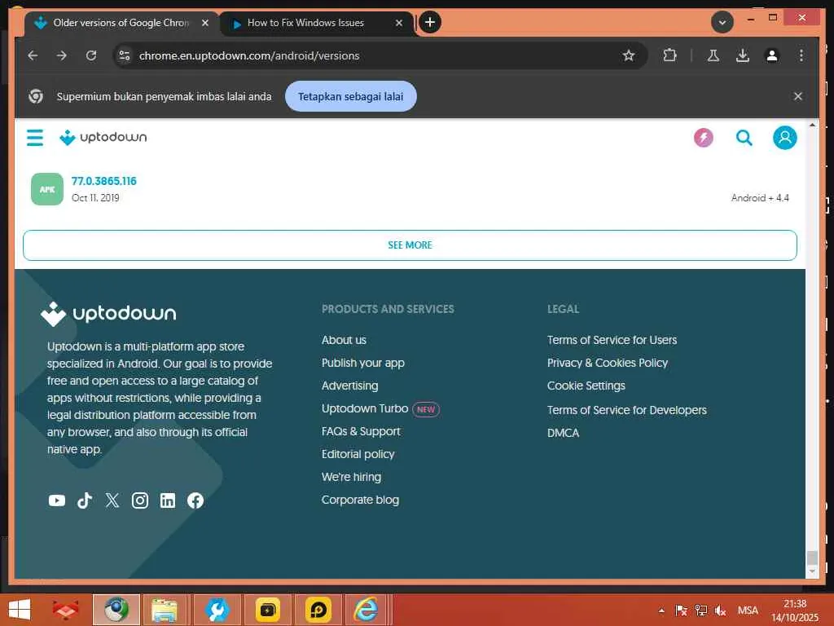Open File Explorer from taskbar

coord(165,610)
